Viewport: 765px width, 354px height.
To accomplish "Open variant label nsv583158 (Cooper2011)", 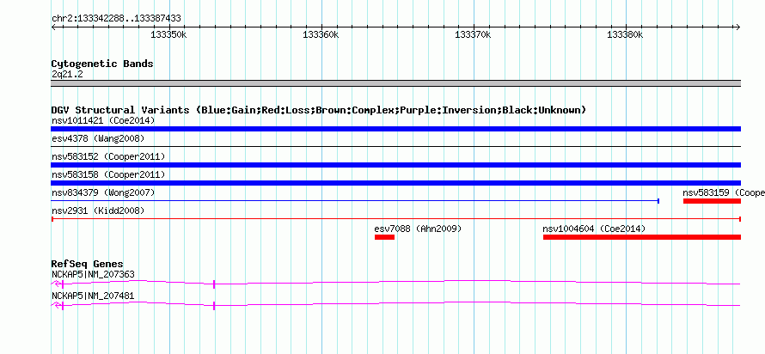I will click(x=108, y=174).
